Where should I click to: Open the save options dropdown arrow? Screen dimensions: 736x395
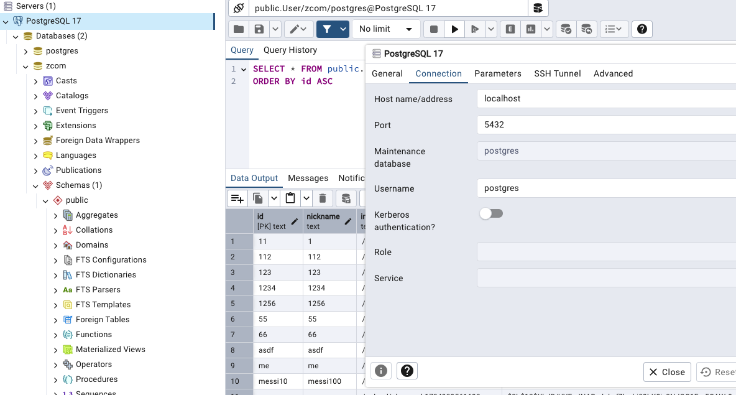click(275, 29)
